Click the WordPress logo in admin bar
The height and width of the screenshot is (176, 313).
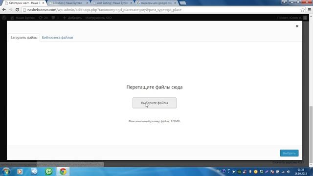click(4, 18)
